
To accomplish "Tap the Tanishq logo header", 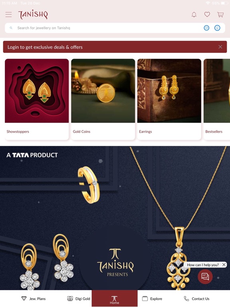I will click(x=33, y=14).
